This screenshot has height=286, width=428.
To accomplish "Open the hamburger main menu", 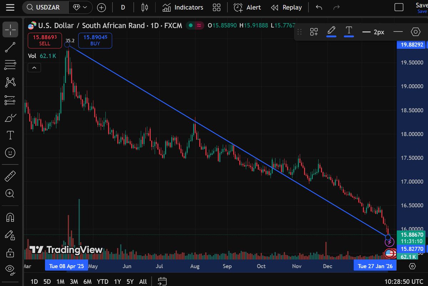I will pos(10,7).
